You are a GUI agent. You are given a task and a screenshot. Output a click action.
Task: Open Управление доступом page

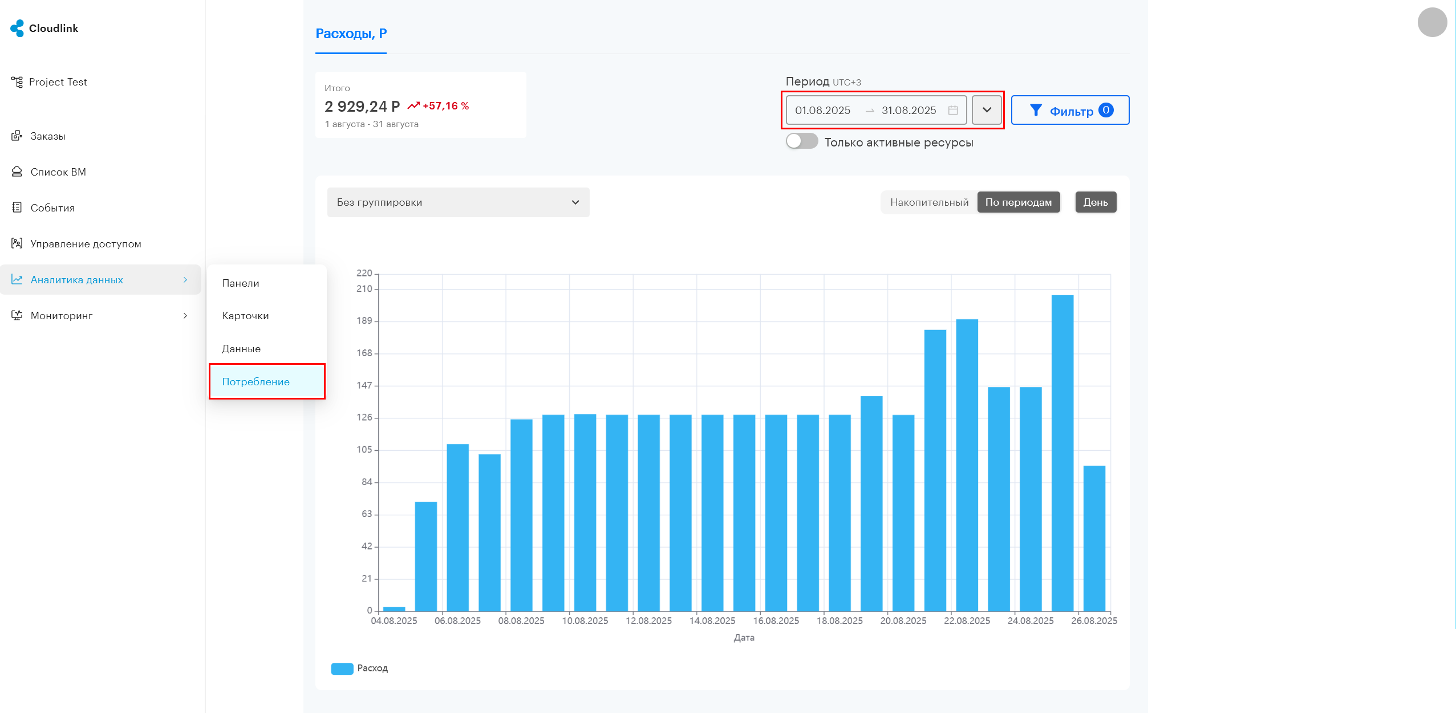point(86,244)
